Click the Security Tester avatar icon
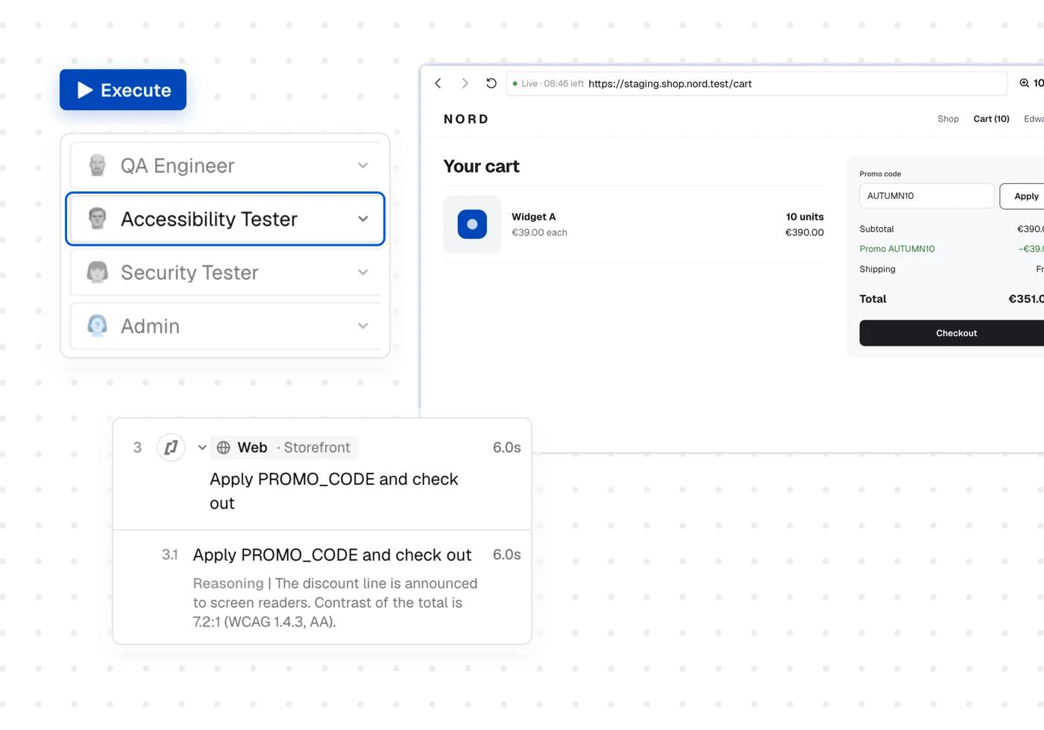 (98, 273)
